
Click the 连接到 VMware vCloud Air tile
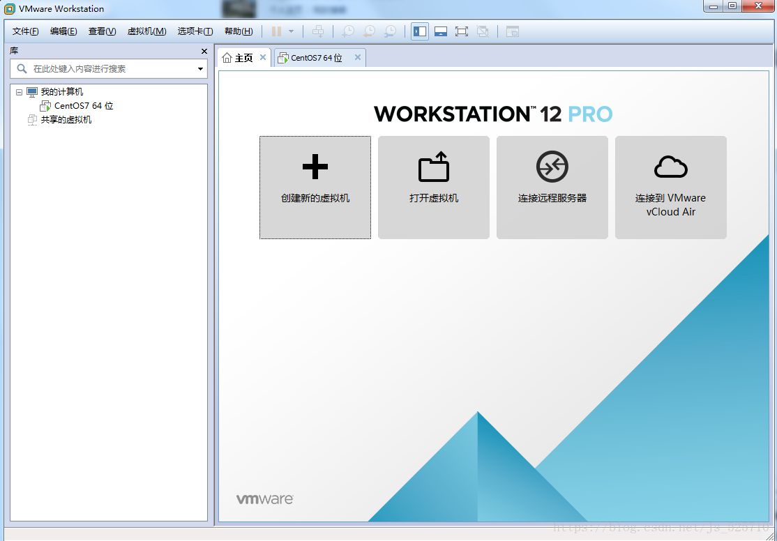671,188
